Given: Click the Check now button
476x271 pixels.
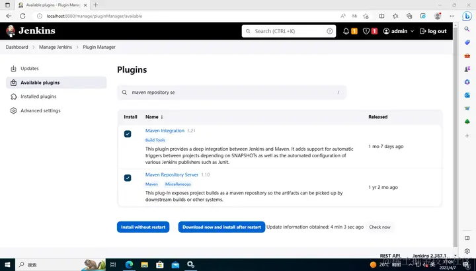Looking at the screenshot, I should coord(379,227).
